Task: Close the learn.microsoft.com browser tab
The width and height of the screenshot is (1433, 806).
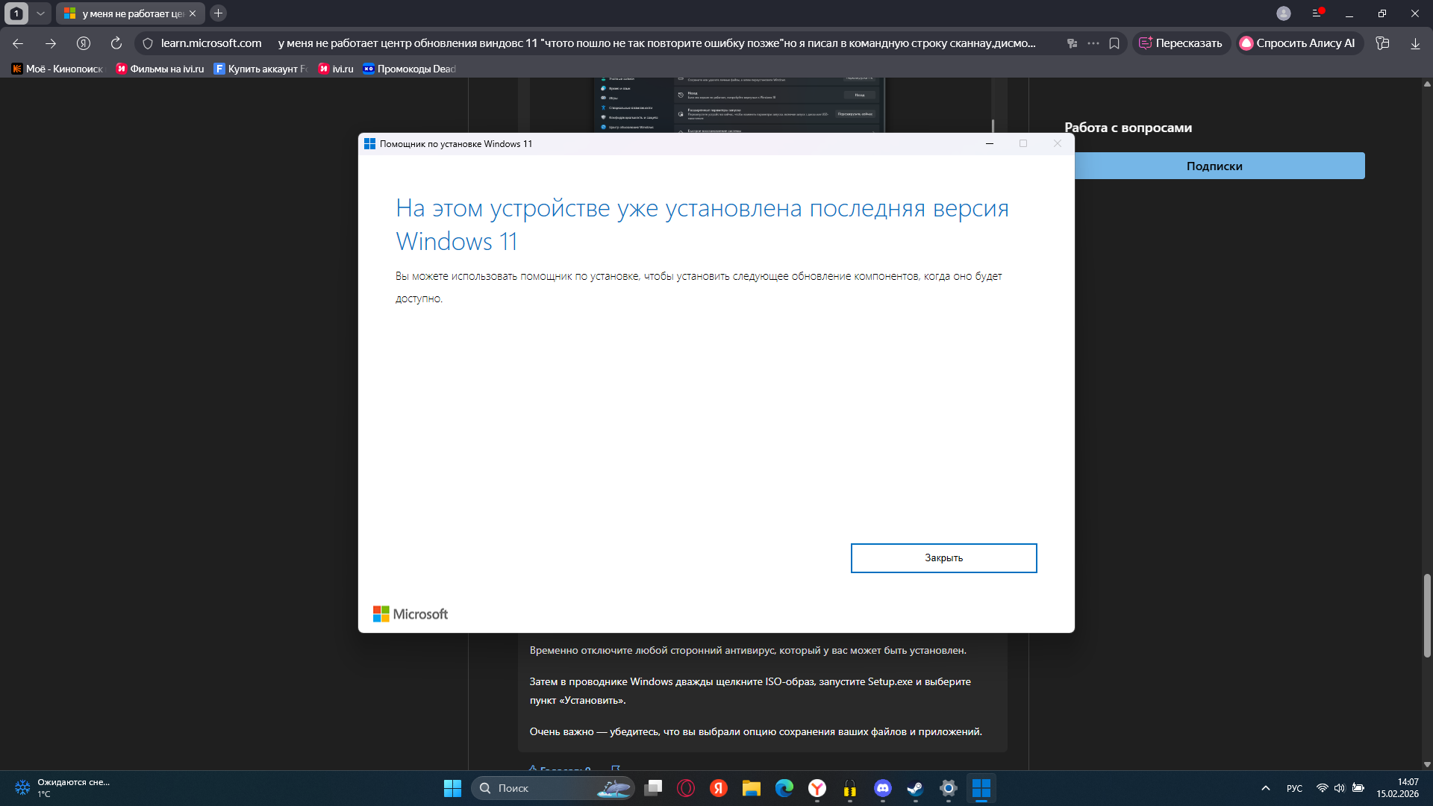Action: click(x=193, y=13)
